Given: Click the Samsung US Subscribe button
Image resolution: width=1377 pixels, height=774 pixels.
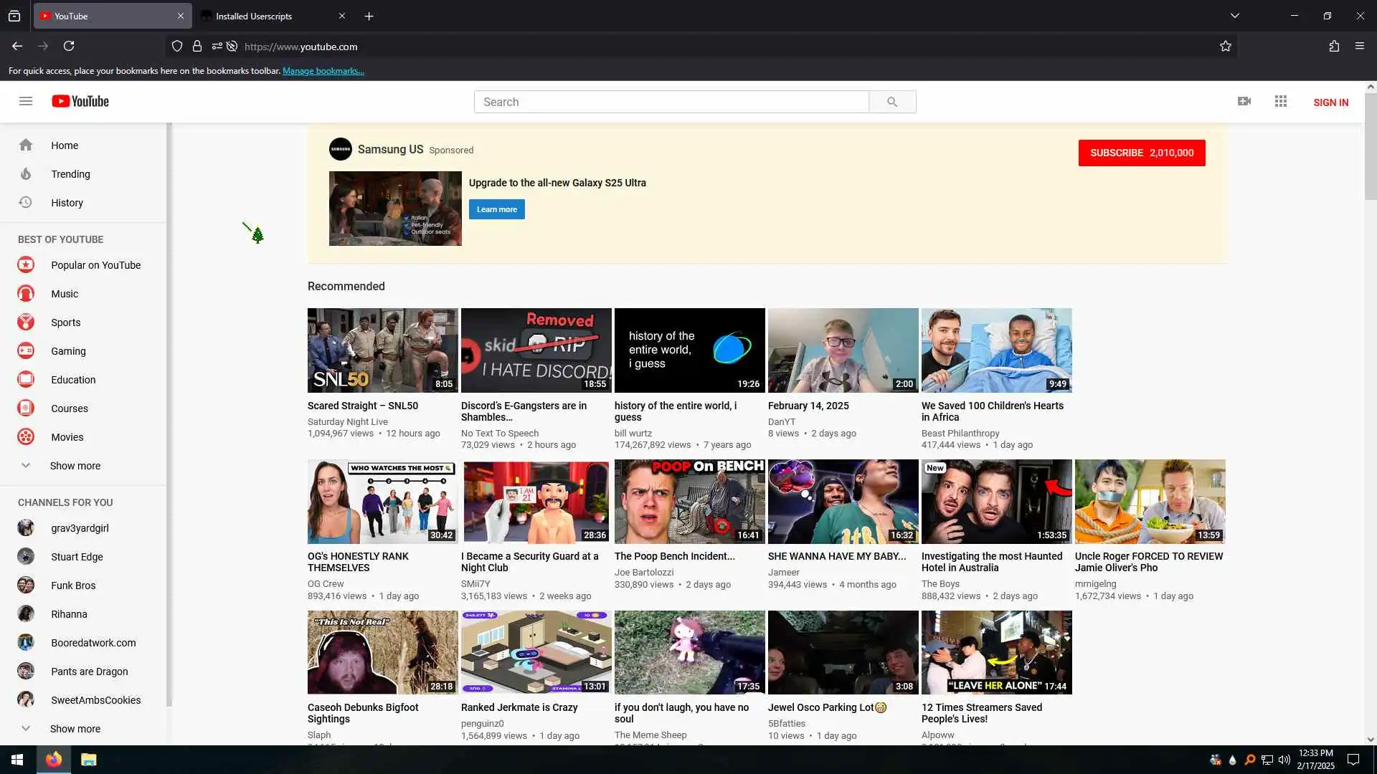Looking at the screenshot, I should (x=1141, y=153).
